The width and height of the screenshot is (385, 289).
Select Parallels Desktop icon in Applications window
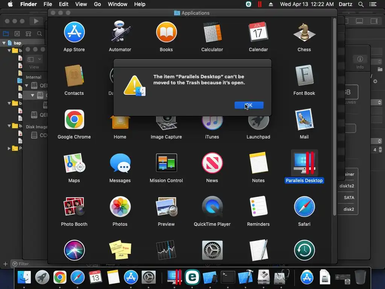coord(304,163)
